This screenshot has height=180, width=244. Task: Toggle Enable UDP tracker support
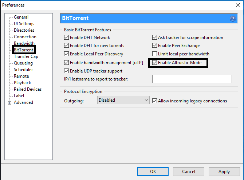(x=66, y=71)
